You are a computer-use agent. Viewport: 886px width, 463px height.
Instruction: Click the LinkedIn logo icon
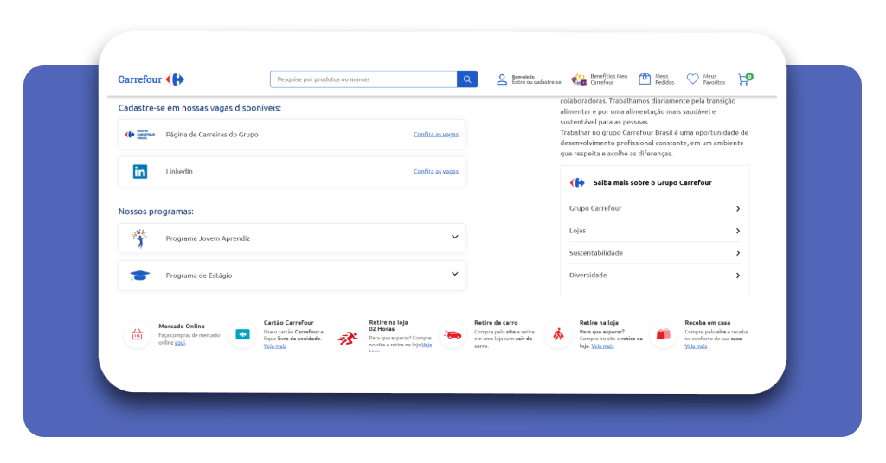click(x=139, y=171)
